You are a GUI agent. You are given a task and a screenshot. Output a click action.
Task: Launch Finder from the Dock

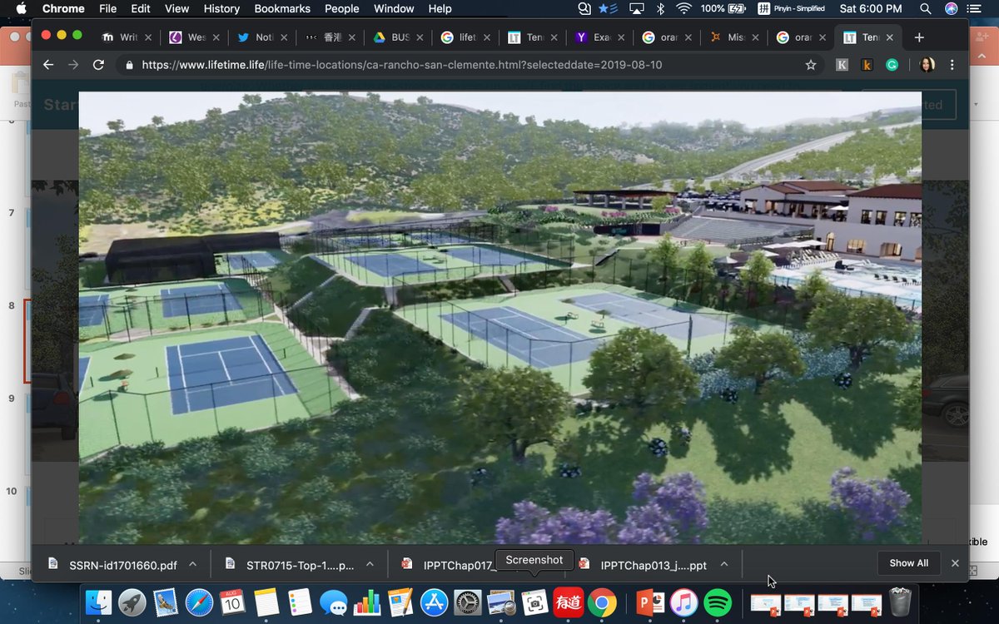tap(99, 602)
